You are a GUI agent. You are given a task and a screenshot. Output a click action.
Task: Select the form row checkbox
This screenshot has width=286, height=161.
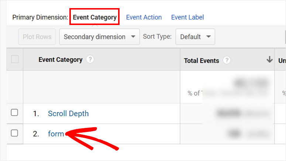(x=14, y=133)
